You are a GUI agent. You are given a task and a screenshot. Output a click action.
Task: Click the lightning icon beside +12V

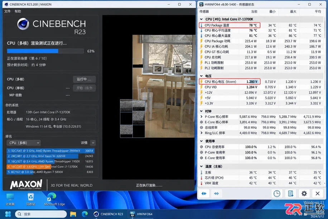202,92
